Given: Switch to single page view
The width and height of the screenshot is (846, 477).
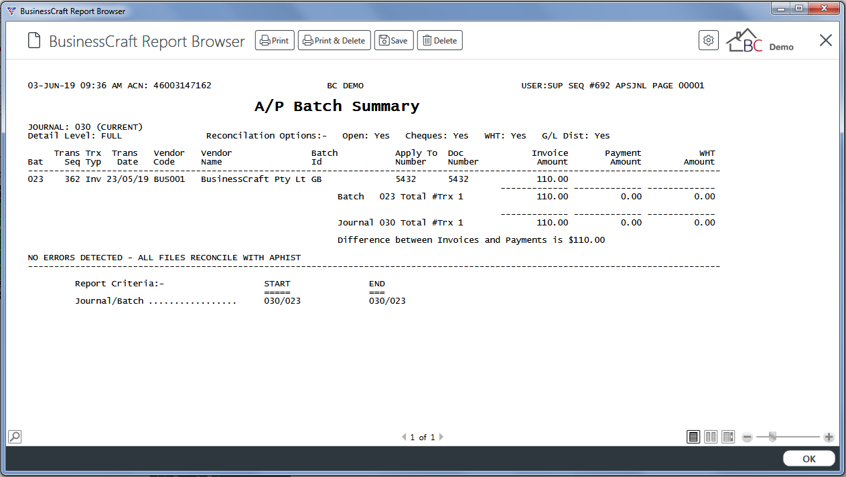Looking at the screenshot, I should [693, 437].
